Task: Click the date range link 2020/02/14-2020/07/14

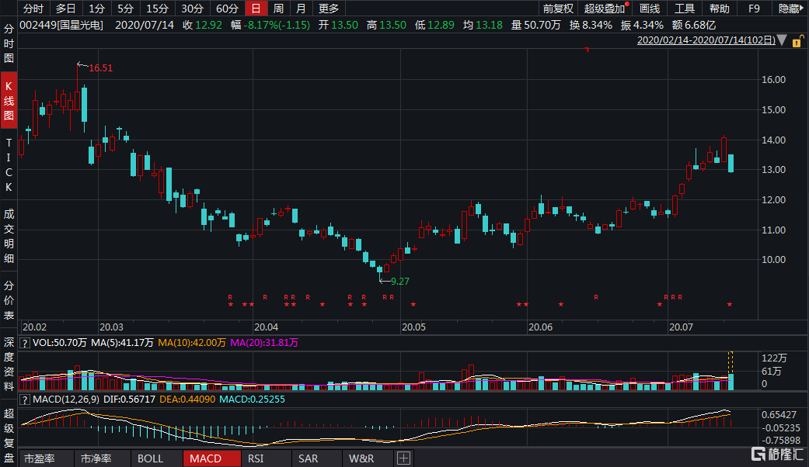Action: [706, 40]
